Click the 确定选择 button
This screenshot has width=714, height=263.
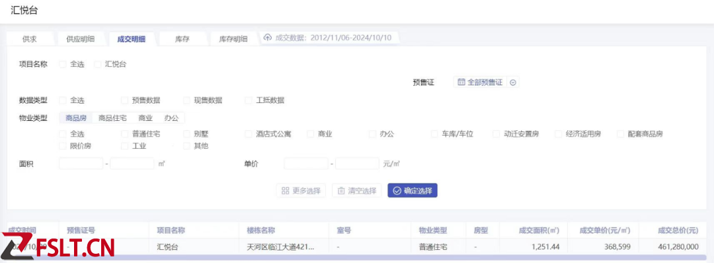[x=413, y=191]
